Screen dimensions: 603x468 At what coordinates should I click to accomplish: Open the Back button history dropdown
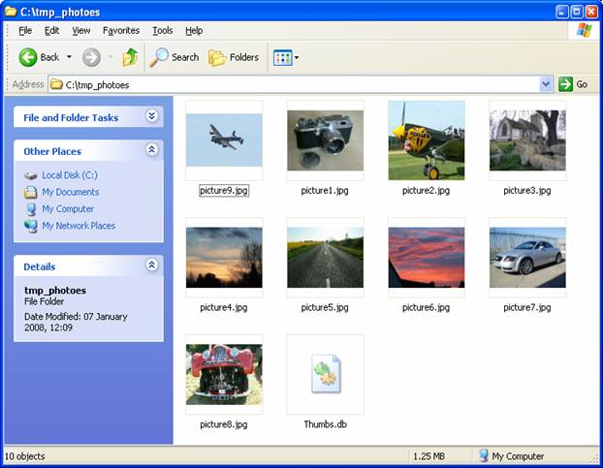pyautogui.click(x=69, y=57)
